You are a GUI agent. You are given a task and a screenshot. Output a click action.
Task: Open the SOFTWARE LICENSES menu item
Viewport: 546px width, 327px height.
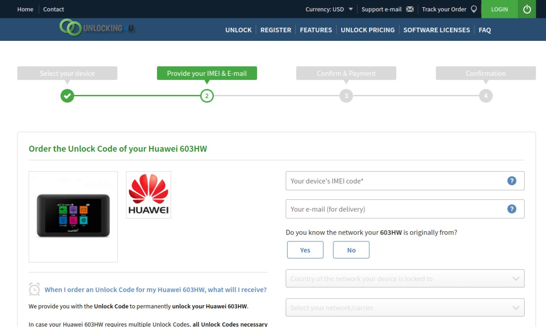(x=437, y=30)
